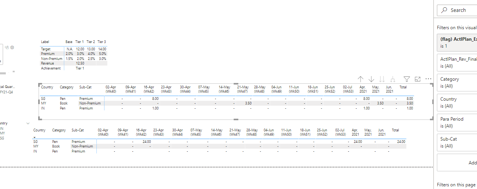Open the selected visual in Focus mode

417,79
